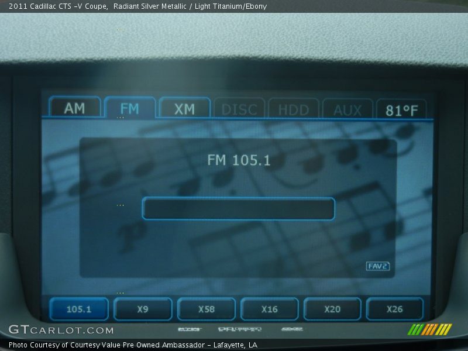468x351 pixels.
Task: Open the HDD source tab
Action: click(294, 109)
